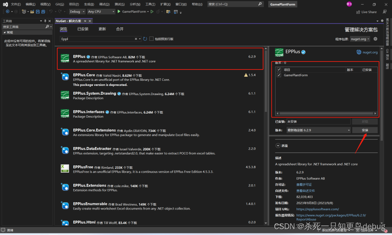Viewport: 392px width, 235px height.
Task: Open the nuget.org package source dropdown
Action: pos(360,39)
